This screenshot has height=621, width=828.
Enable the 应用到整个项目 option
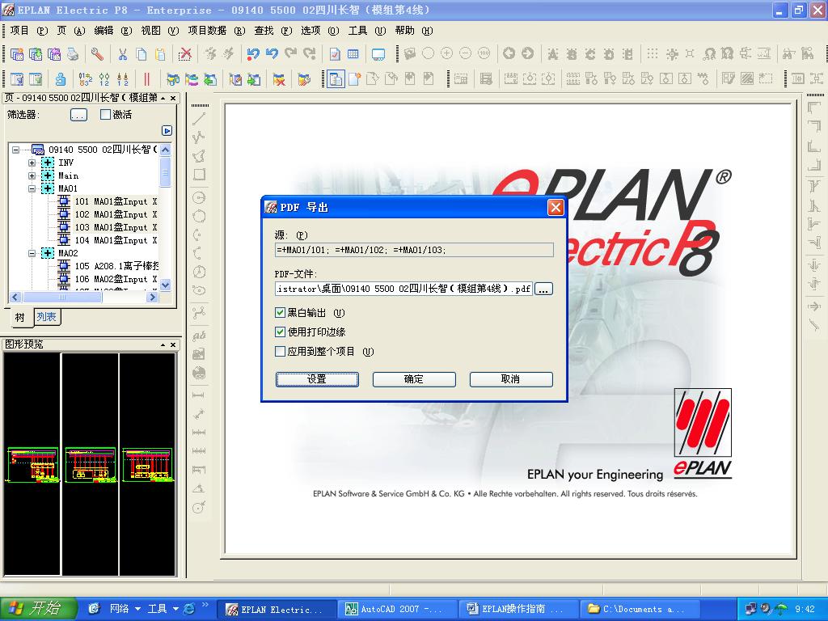coord(281,349)
